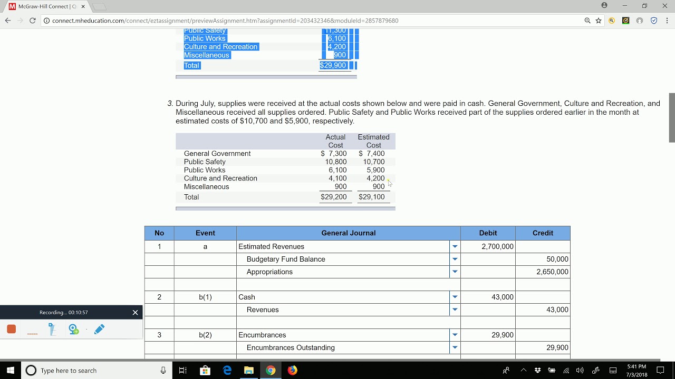
Task: Open File Explorer from the taskbar
Action: click(249, 371)
